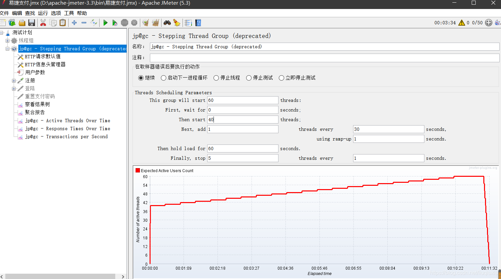Select 聚合报告 in the test tree
Screen dimensions: 501x279
(35, 113)
